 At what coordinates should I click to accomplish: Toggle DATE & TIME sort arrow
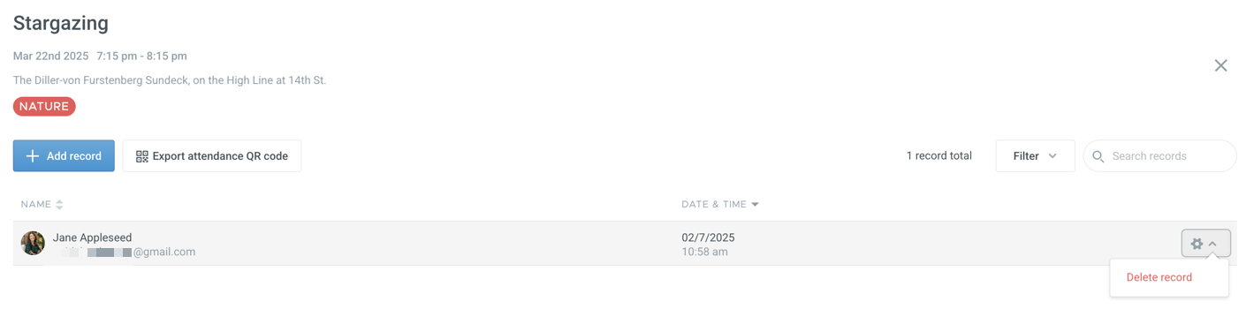[755, 205]
